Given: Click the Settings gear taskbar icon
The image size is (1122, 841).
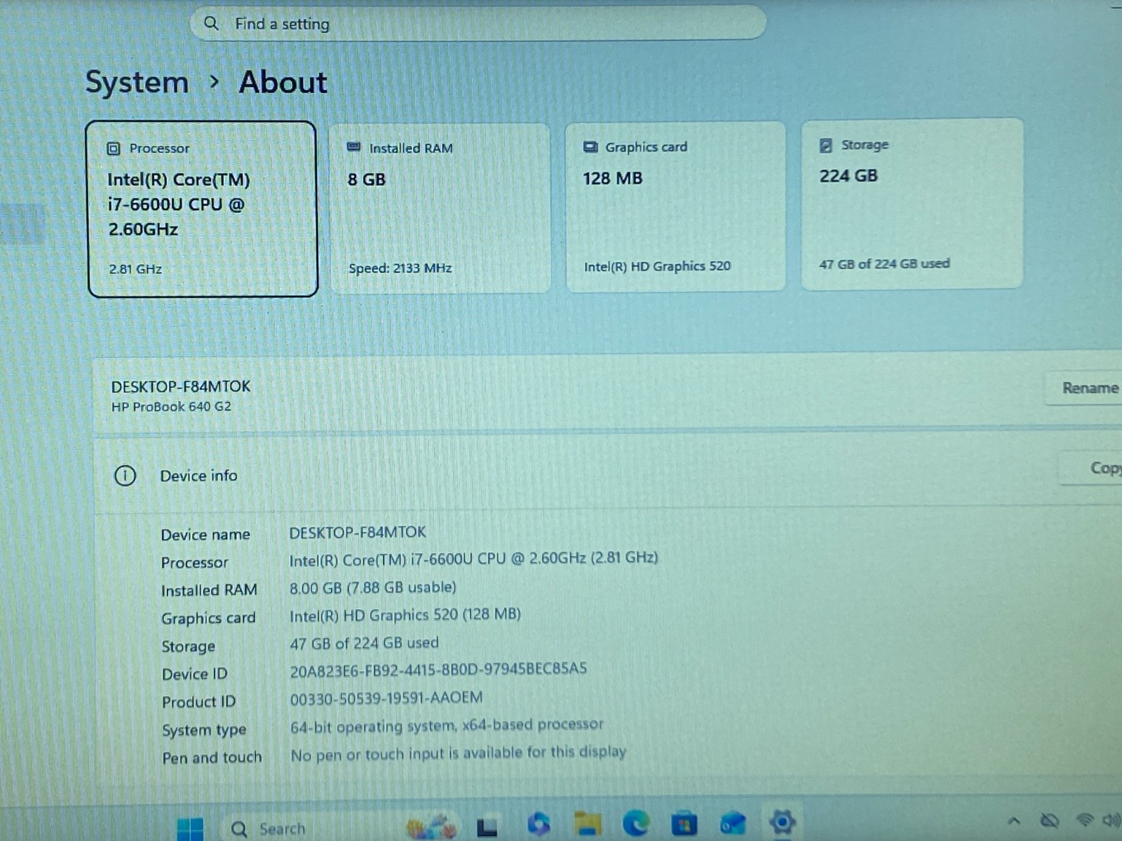Looking at the screenshot, I should (781, 821).
